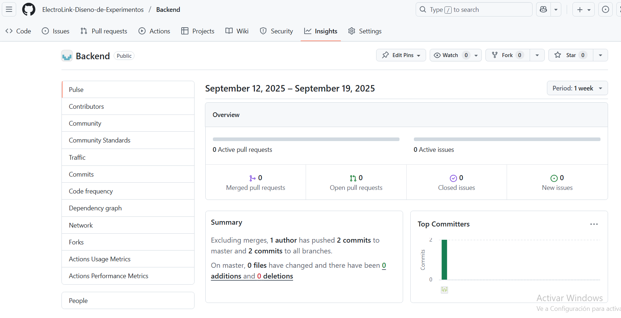This screenshot has height=318, width=621.
Task: Open the create new plus dropdown
Action: (584, 9)
